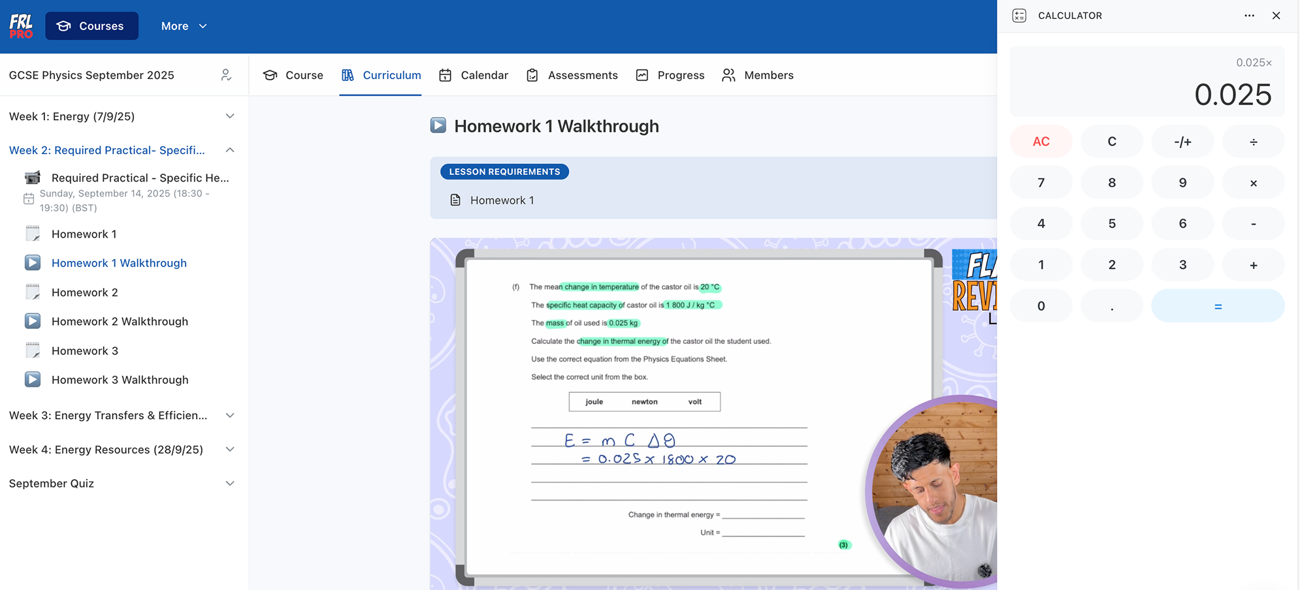Open the More dropdown menu
The height and width of the screenshot is (590, 1300).
pos(184,25)
